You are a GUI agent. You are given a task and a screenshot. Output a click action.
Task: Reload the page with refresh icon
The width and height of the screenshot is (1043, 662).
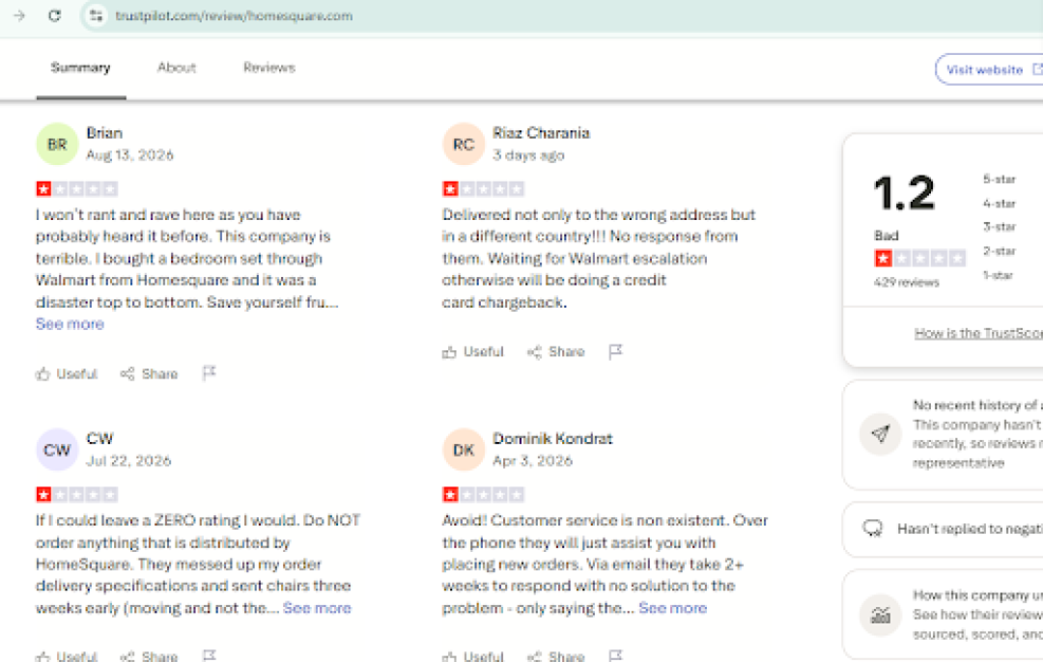[54, 15]
